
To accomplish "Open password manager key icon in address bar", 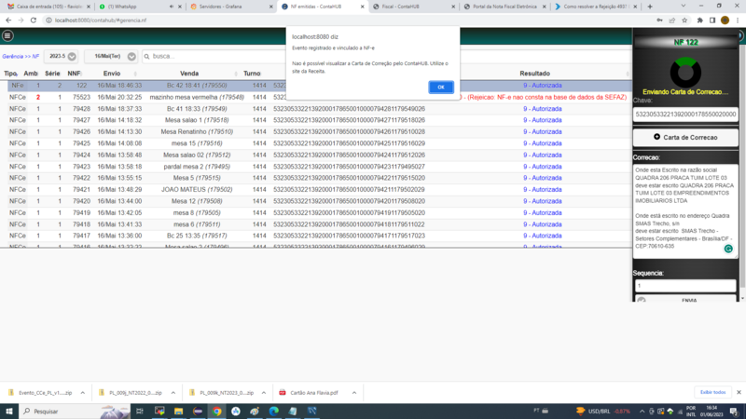I will click(x=659, y=20).
